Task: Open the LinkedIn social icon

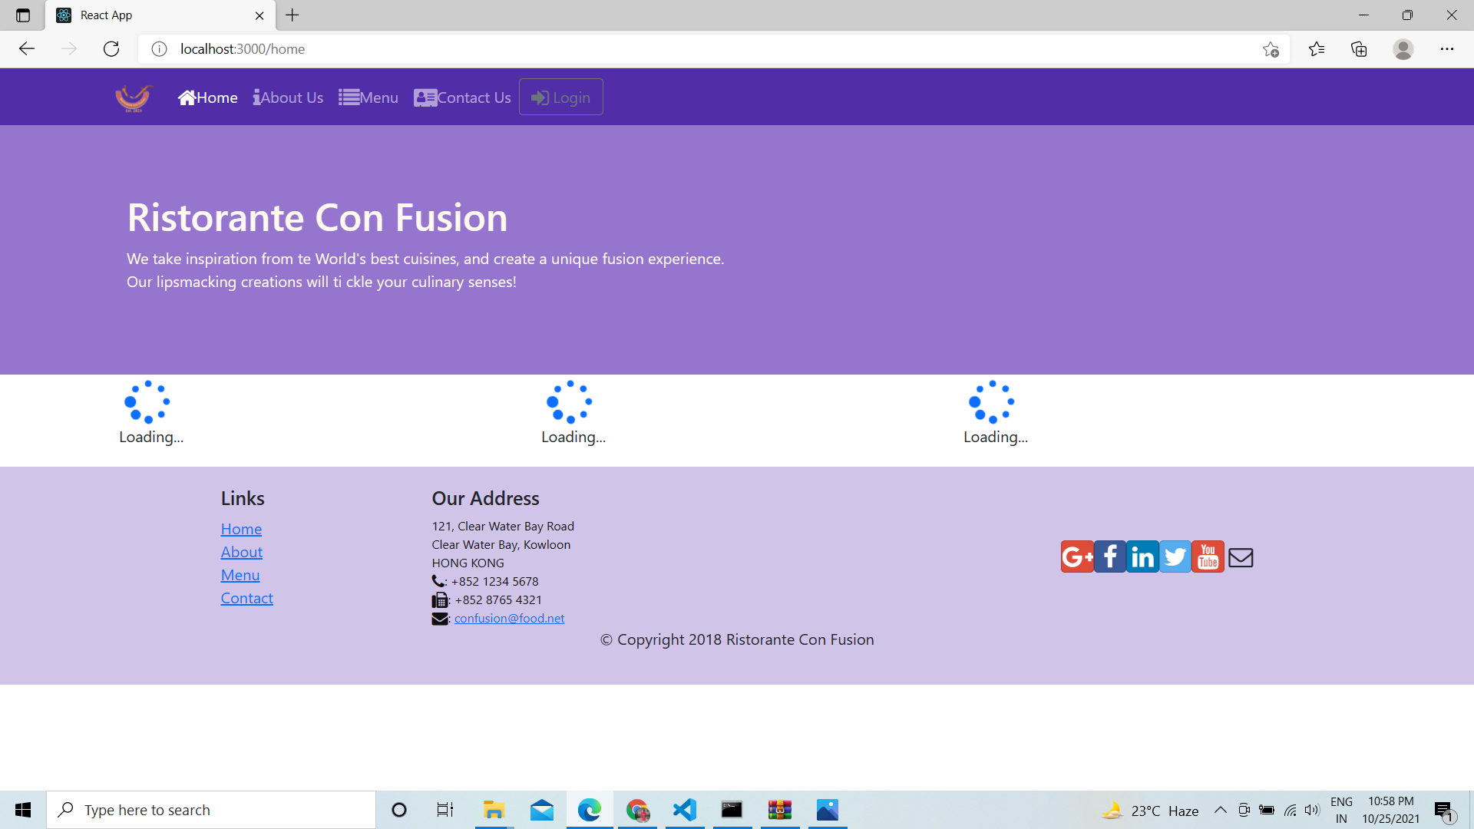Action: pyautogui.click(x=1142, y=557)
